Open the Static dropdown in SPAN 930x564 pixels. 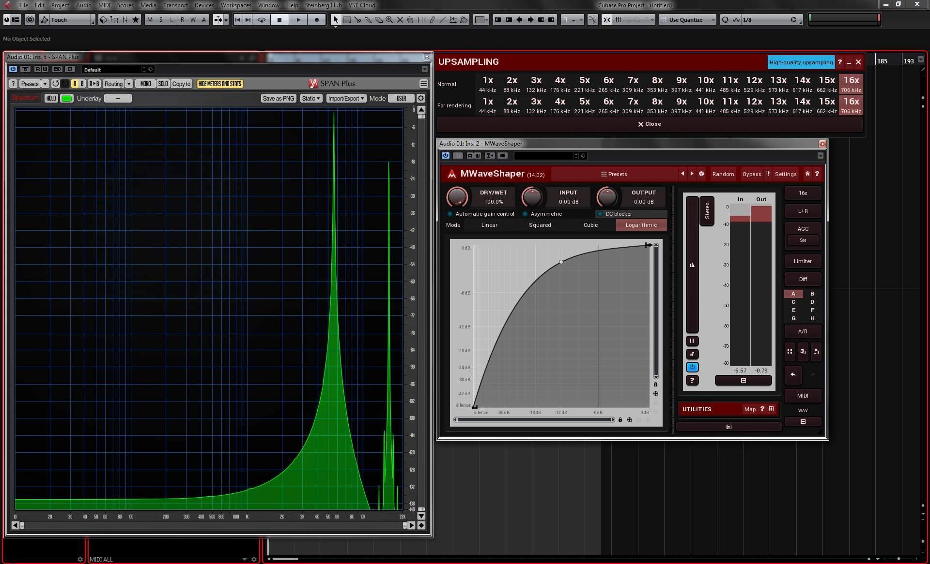(x=311, y=98)
